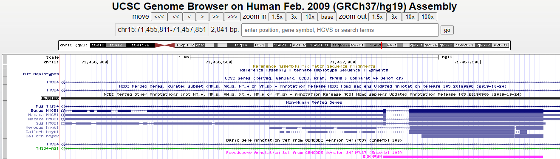560x159 pixels.
Task: Click the 15q22.2 band on ideogram
Action: pyautogui.click(x=341, y=45)
